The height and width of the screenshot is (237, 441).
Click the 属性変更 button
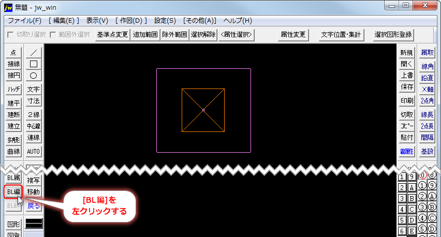[x=293, y=35]
